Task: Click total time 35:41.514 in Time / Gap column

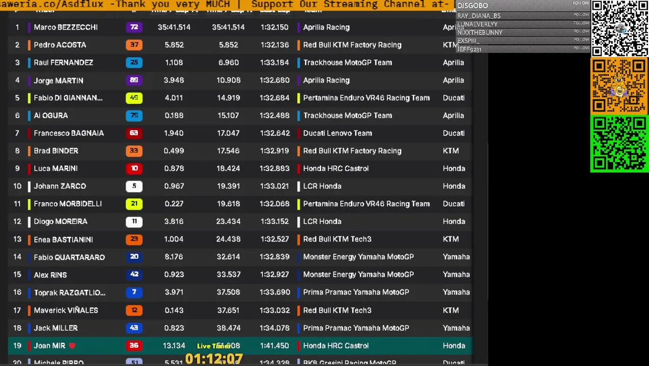Action: click(174, 27)
